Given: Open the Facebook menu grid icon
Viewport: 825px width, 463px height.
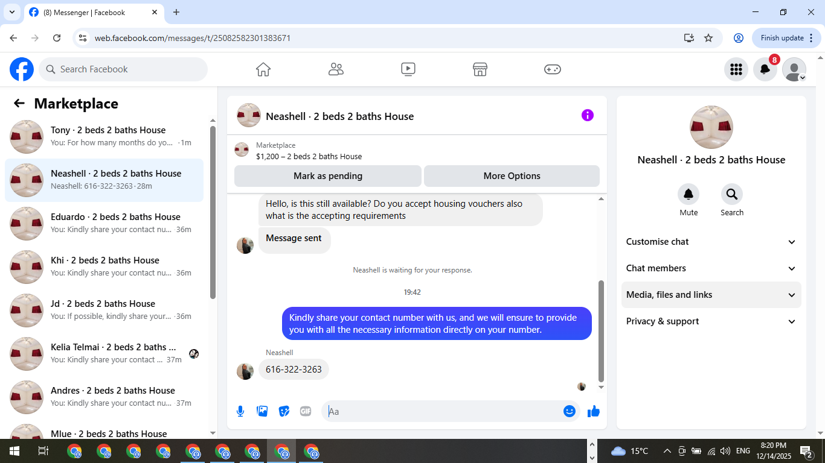Looking at the screenshot, I should [x=736, y=69].
